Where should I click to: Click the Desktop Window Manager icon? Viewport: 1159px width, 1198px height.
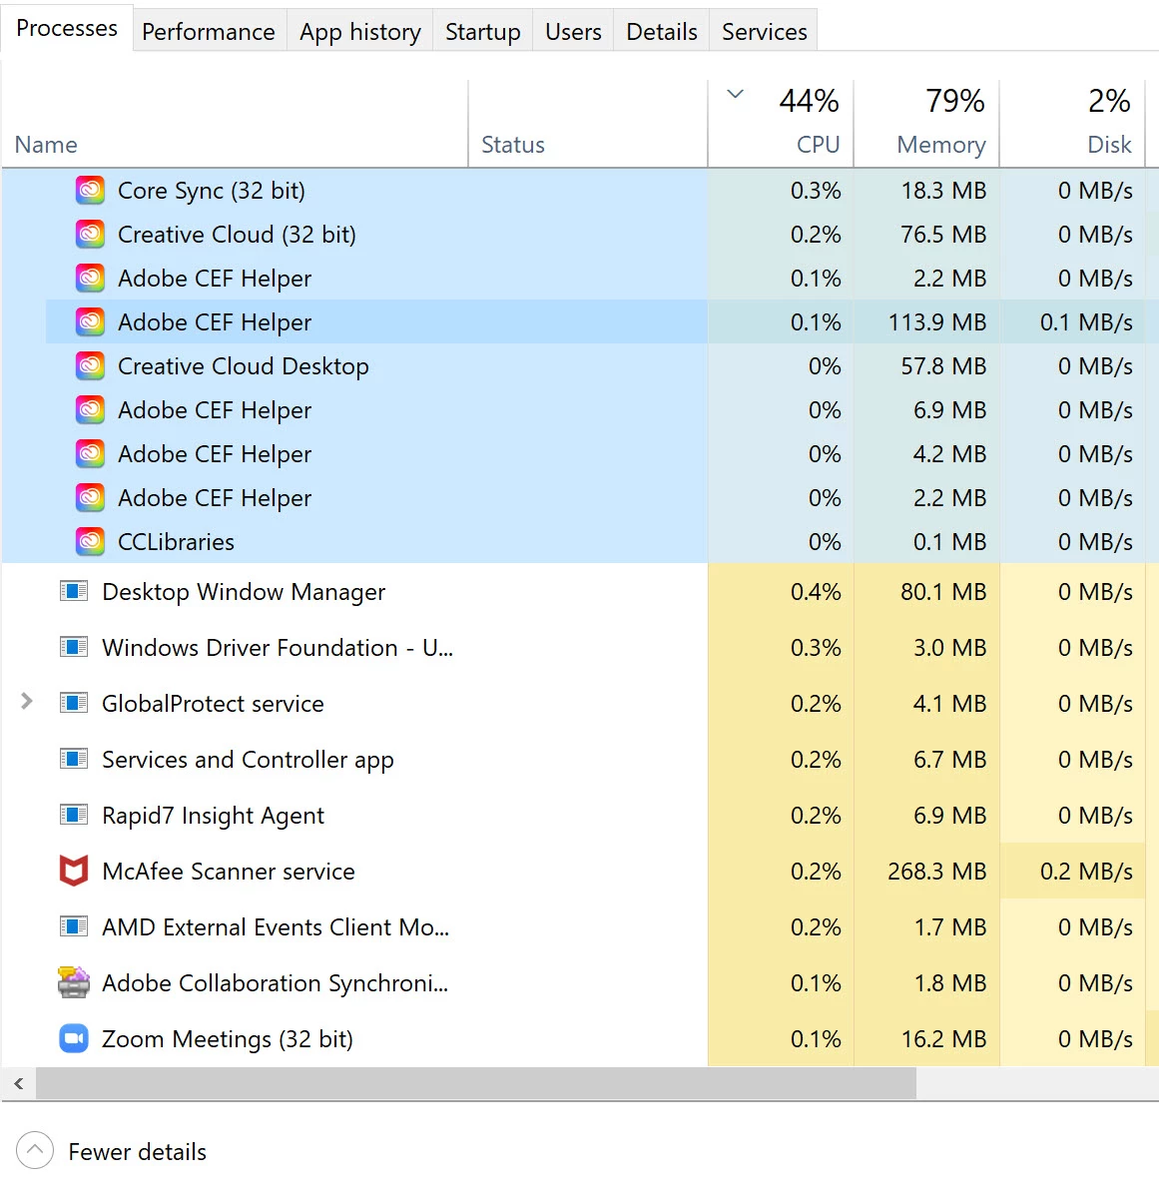click(74, 591)
